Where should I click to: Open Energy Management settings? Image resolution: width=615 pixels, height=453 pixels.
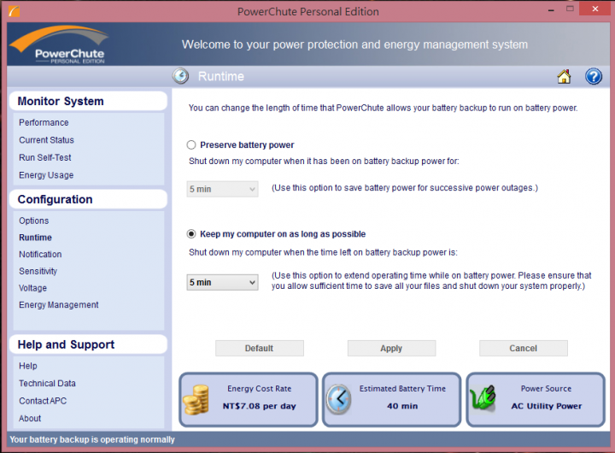click(x=58, y=305)
